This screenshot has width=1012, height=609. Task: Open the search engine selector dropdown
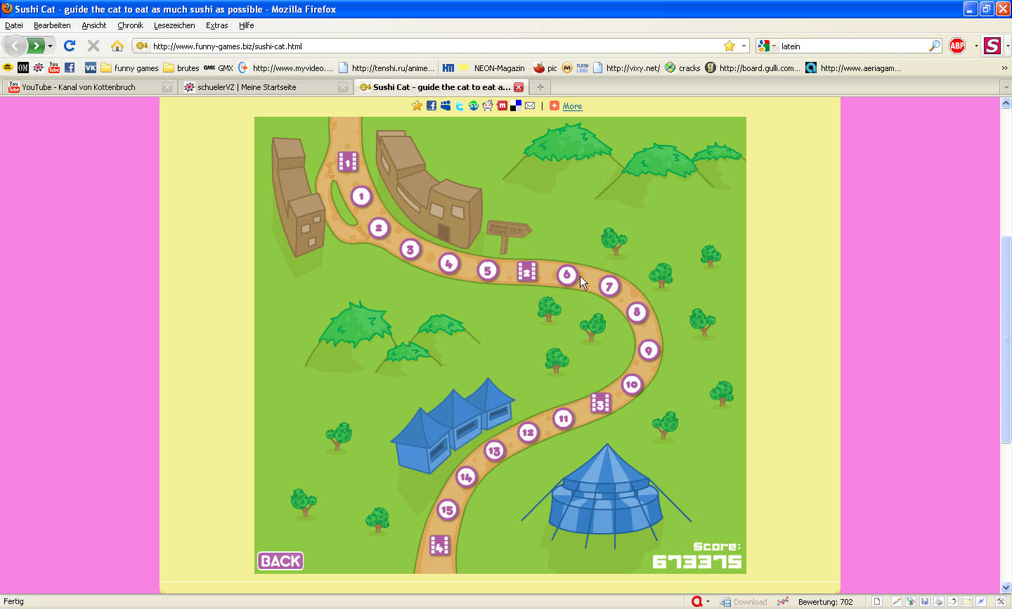coord(767,46)
